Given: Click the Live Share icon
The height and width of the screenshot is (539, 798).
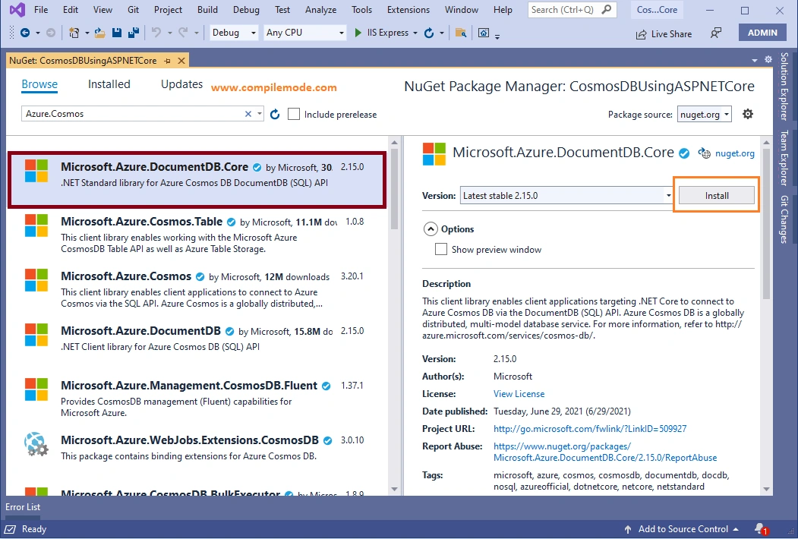Looking at the screenshot, I should click(x=641, y=34).
